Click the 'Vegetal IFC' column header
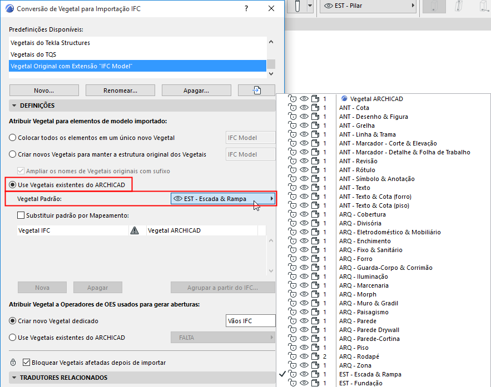Viewport: 491px width, 387px height. (73, 230)
